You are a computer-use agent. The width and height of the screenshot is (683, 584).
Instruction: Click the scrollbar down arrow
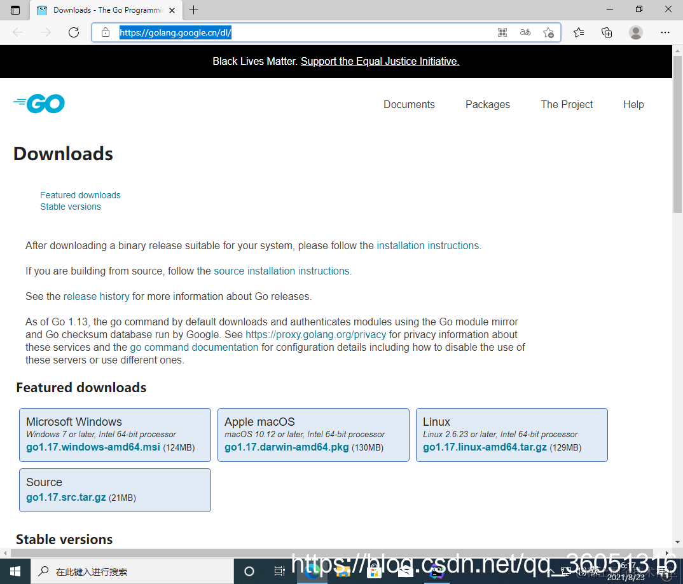677,542
